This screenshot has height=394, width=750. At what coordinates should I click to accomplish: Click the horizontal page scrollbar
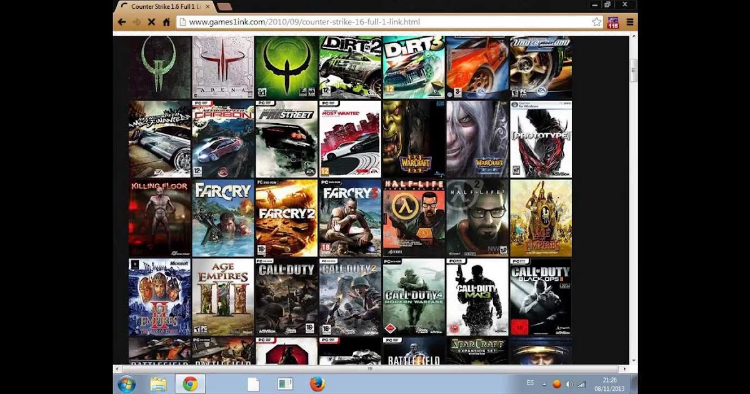pos(371,369)
